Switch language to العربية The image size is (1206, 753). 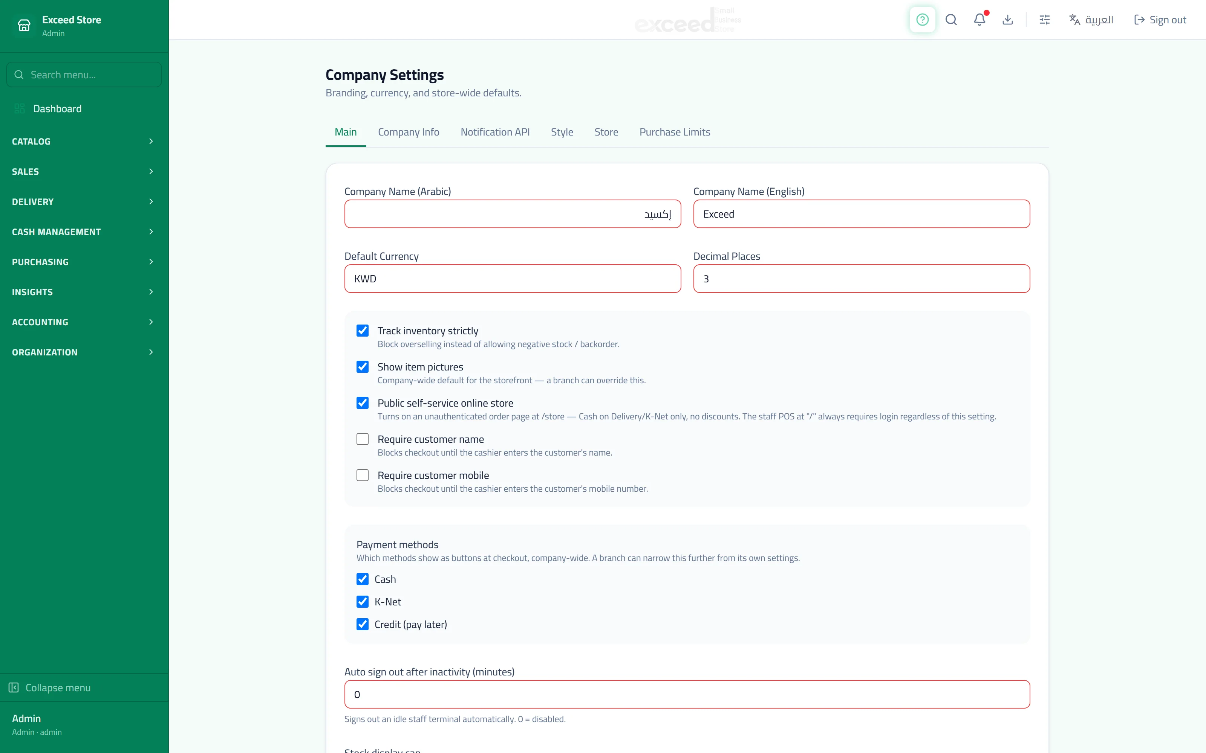1091,20
